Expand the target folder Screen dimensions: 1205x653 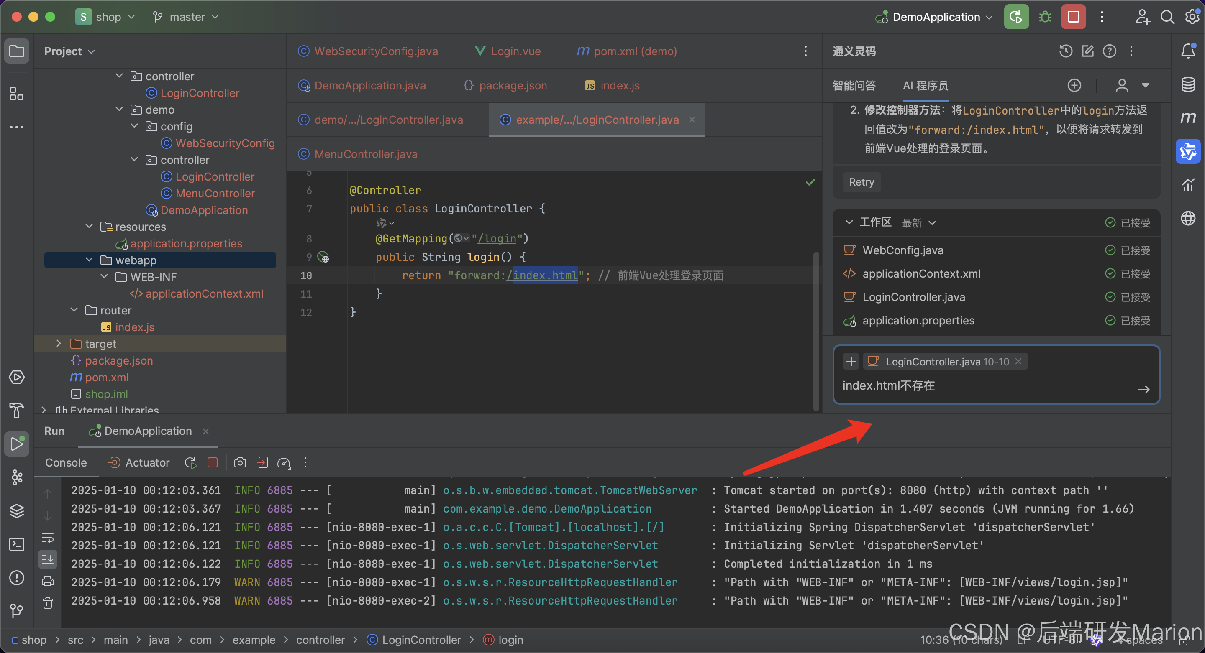59,344
